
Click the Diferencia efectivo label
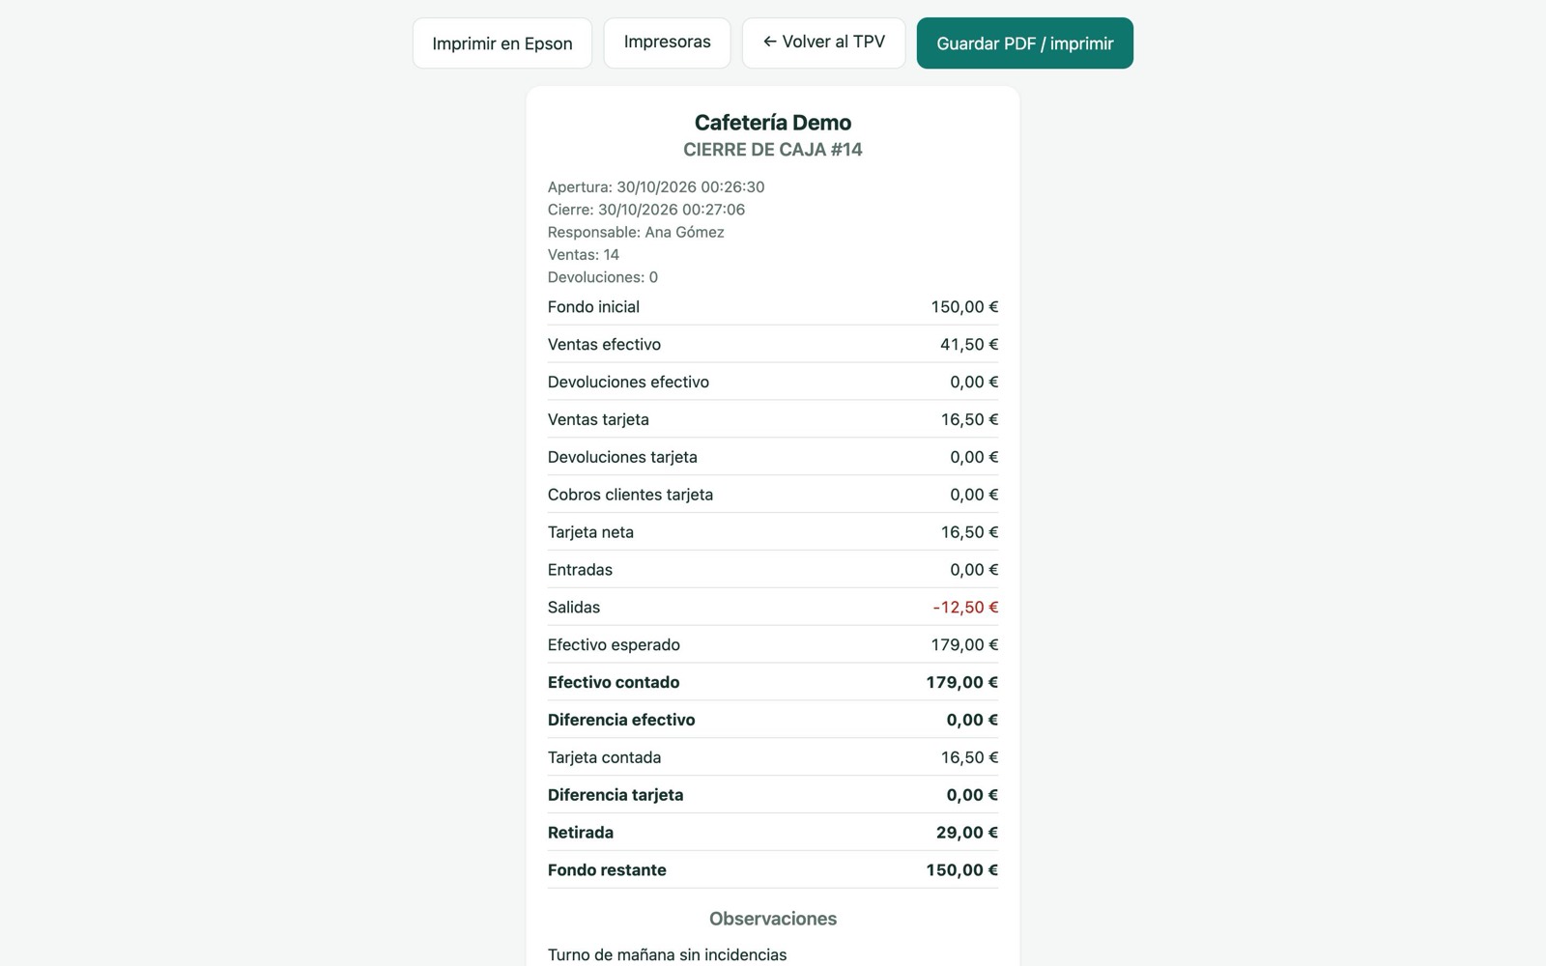[x=621, y=721]
